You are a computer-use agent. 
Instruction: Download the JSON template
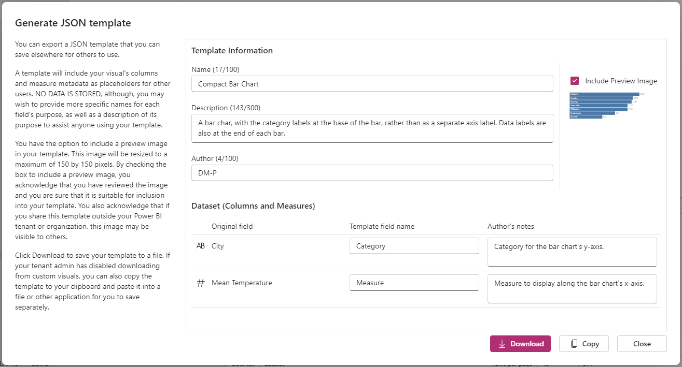(x=520, y=344)
